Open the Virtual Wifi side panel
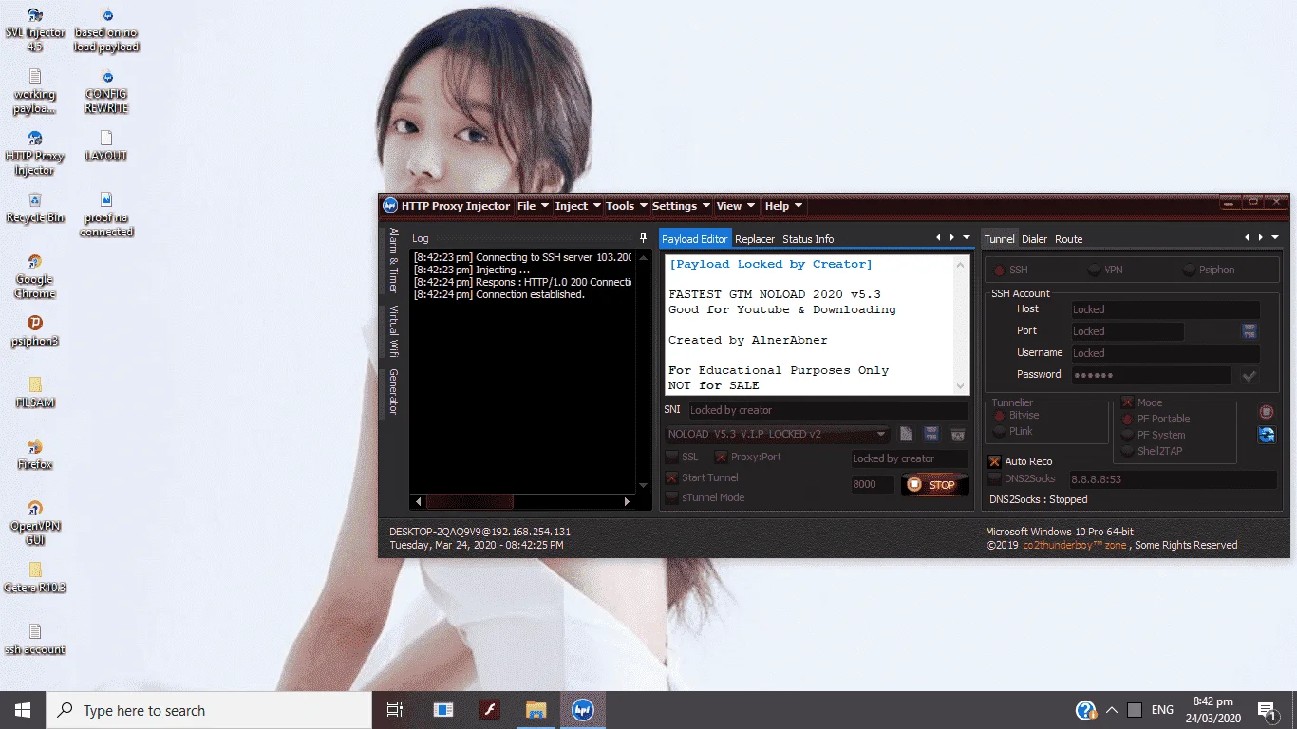Image resolution: width=1297 pixels, height=729 pixels. [x=393, y=330]
